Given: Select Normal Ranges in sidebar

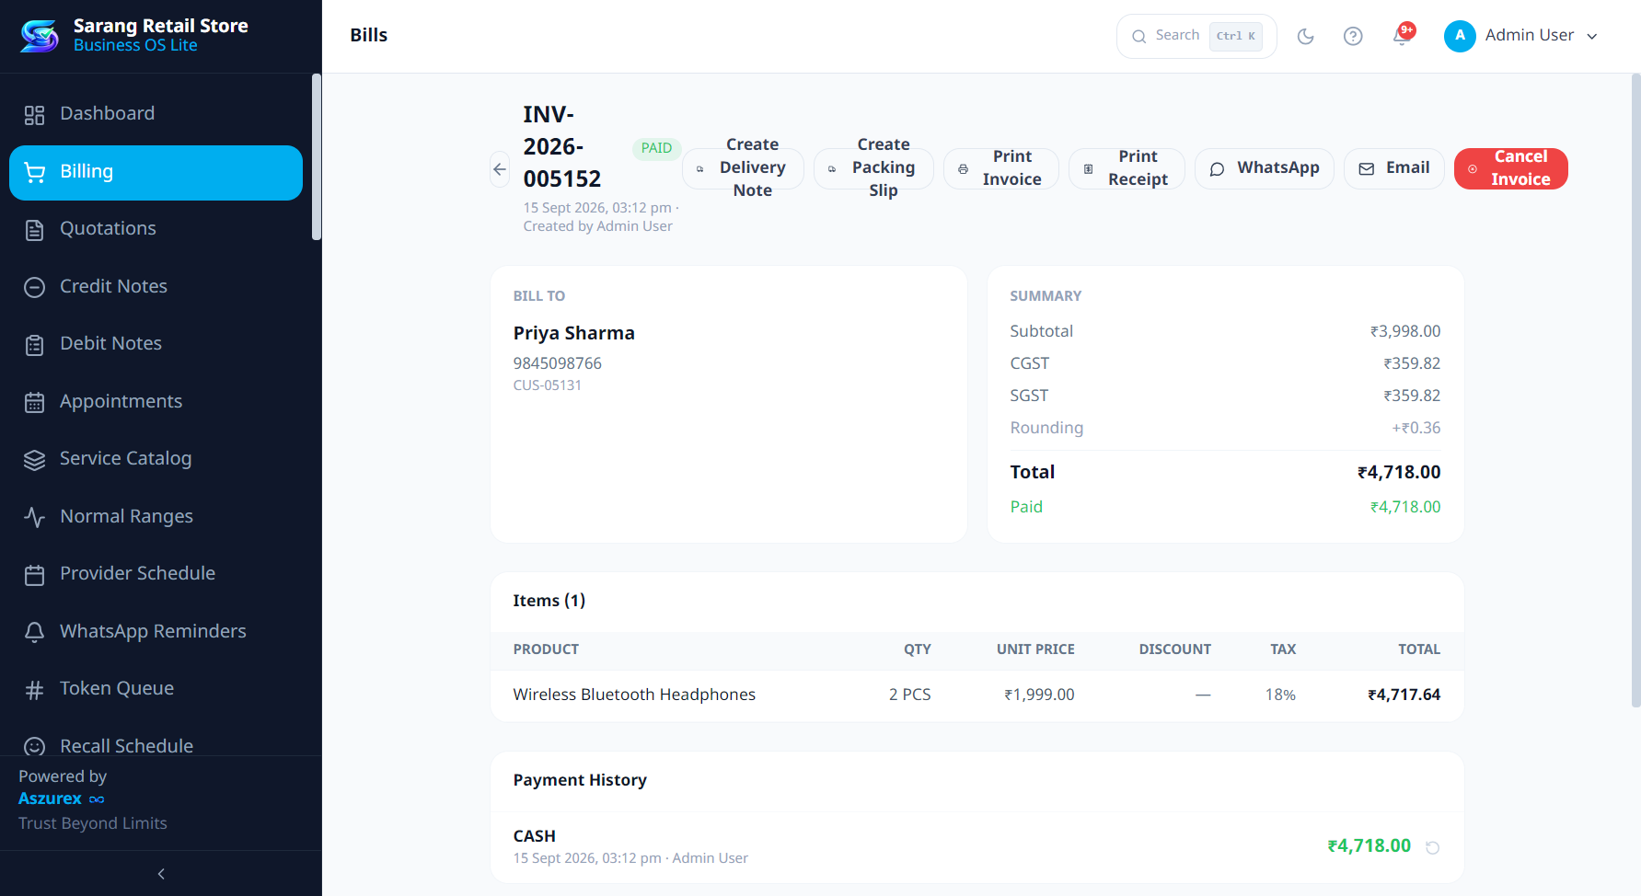Looking at the screenshot, I should click(x=156, y=517).
